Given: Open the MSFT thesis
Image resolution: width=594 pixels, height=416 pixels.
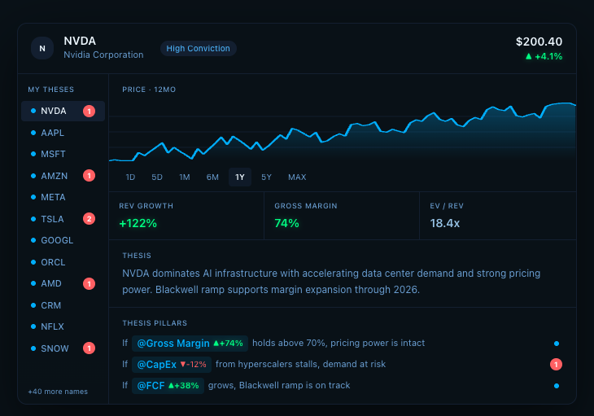Looking at the screenshot, I should [63, 154].
